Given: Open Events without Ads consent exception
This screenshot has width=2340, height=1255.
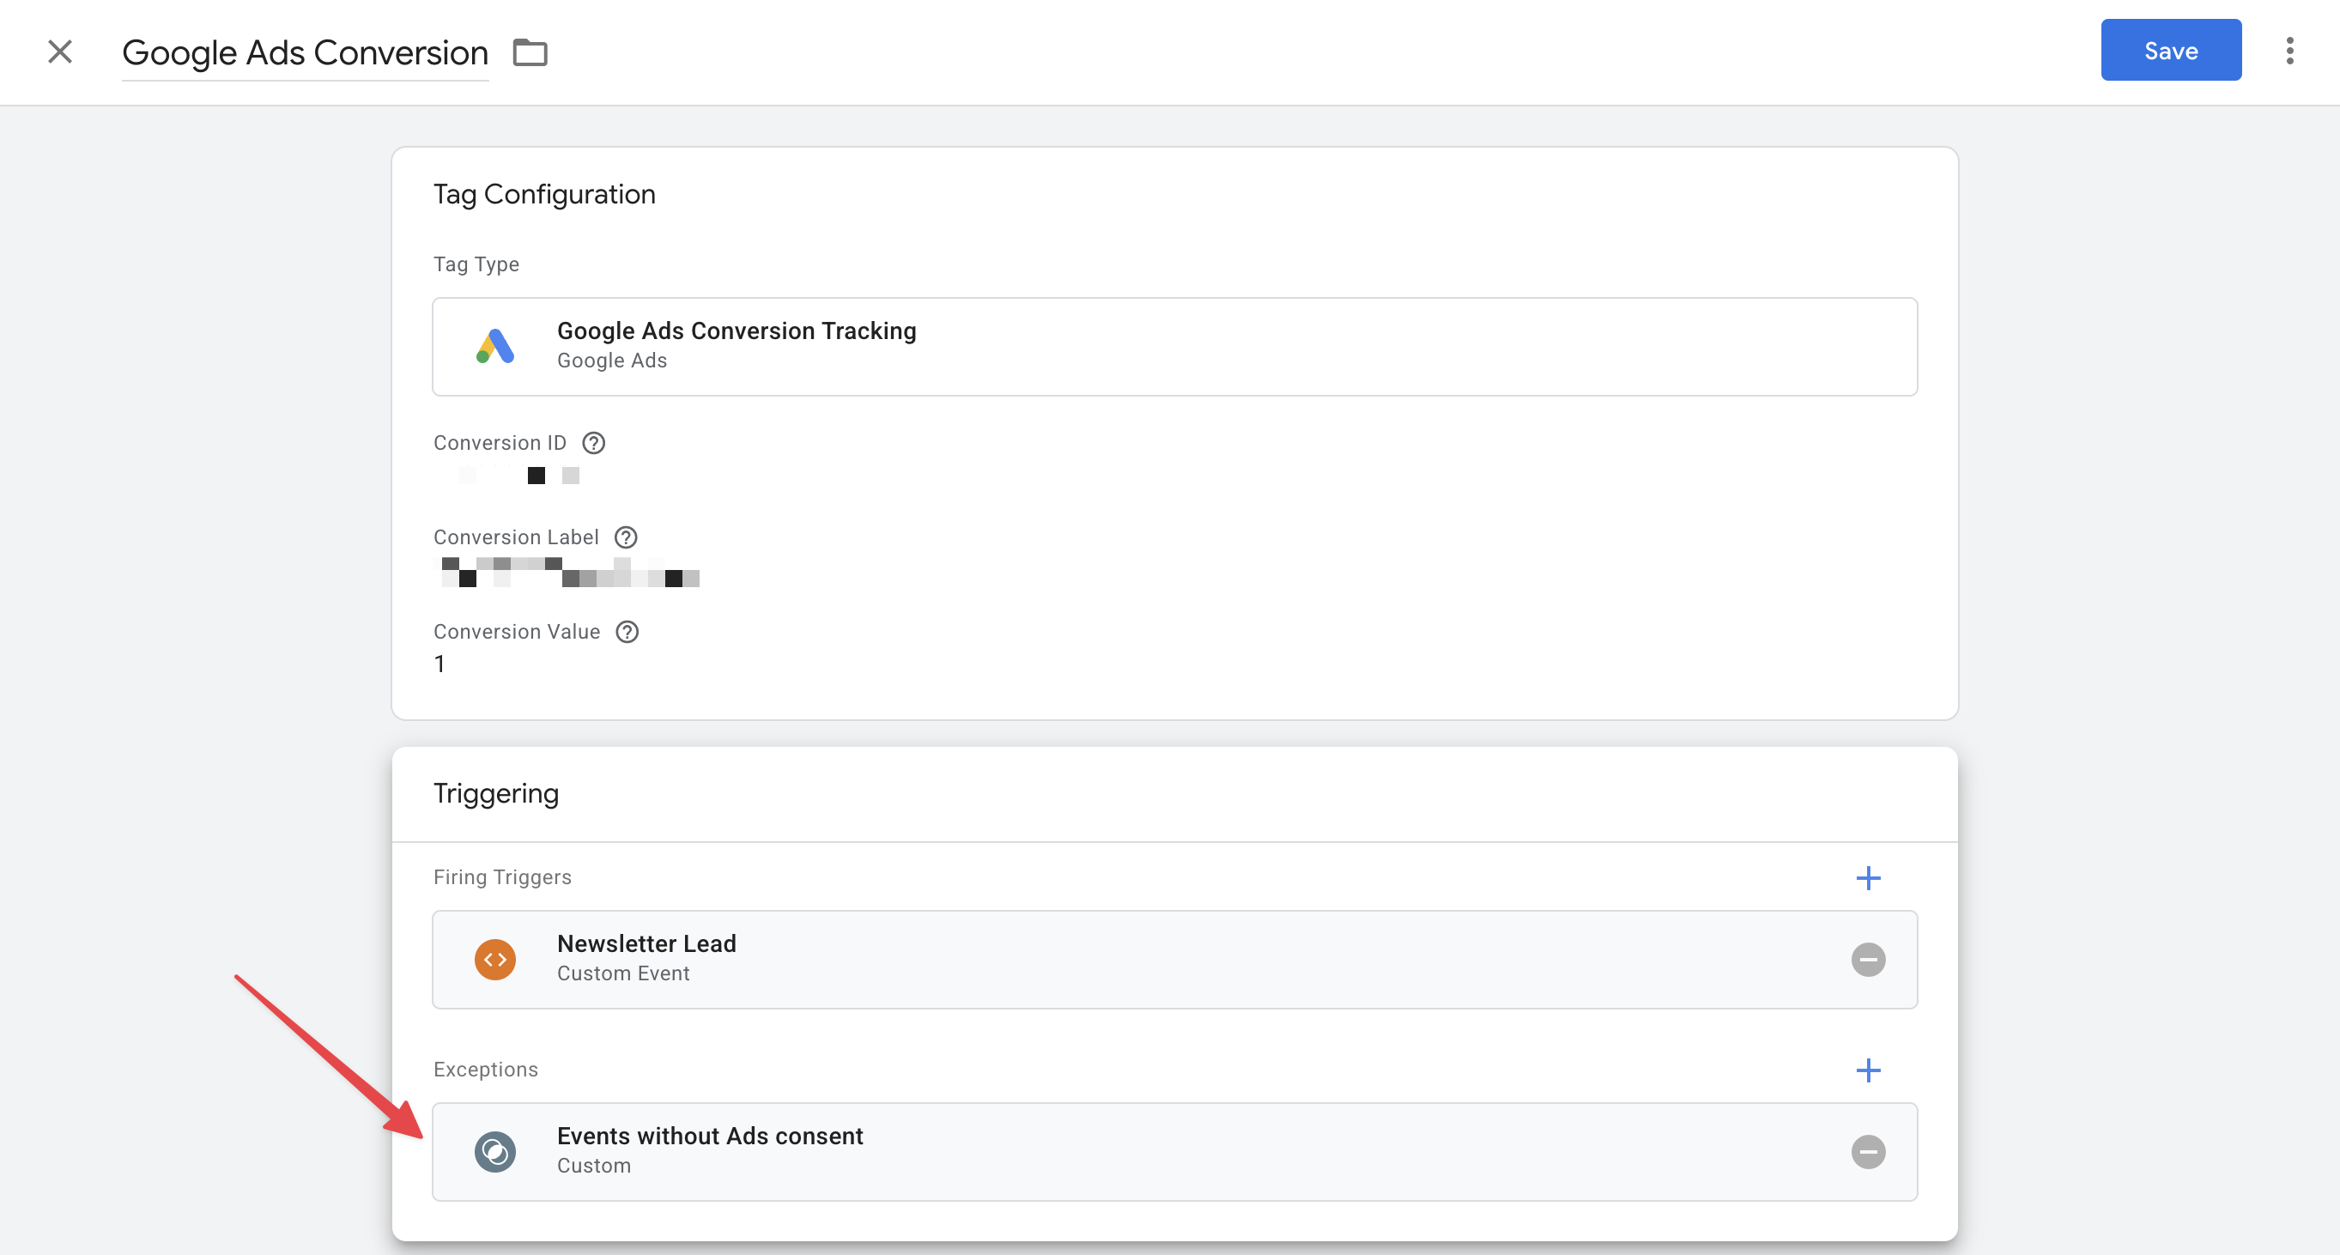Looking at the screenshot, I should point(1174,1151).
